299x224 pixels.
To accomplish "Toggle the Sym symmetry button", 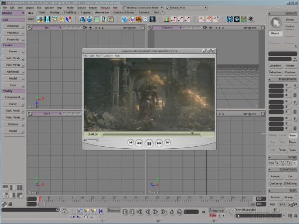I will 293,150.
